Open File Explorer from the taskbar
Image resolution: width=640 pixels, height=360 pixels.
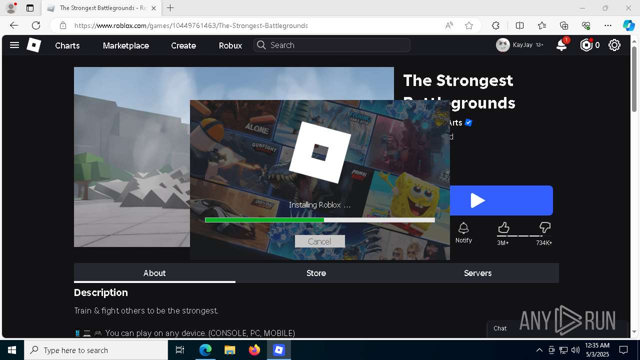(x=229, y=350)
